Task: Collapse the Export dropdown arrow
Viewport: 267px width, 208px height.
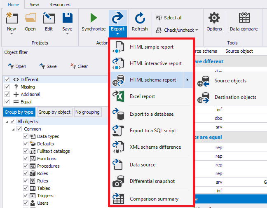Action: click(x=118, y=34)
